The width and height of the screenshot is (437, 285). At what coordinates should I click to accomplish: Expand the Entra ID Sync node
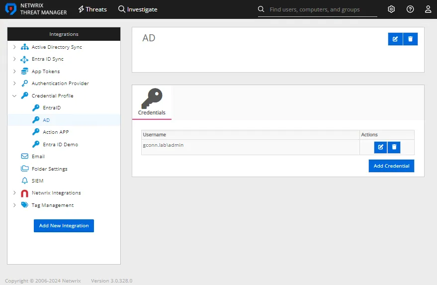coord(14,59)
